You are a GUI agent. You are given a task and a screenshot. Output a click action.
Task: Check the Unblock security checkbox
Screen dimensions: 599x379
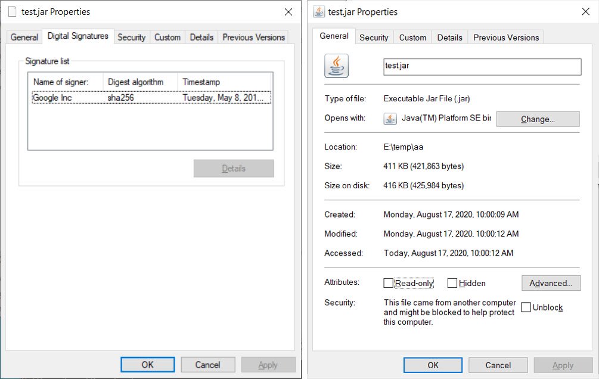(x=526, y=307)
